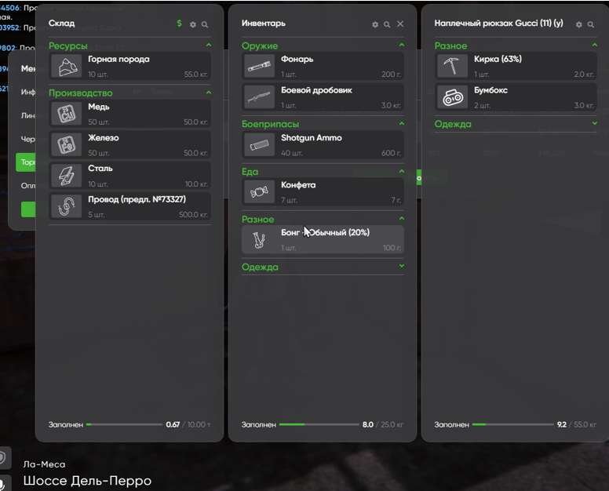Select the Shotgun Ammo shell icon
Image resolution: width=609 pixels, height=491 pixels.
[260, 145]
